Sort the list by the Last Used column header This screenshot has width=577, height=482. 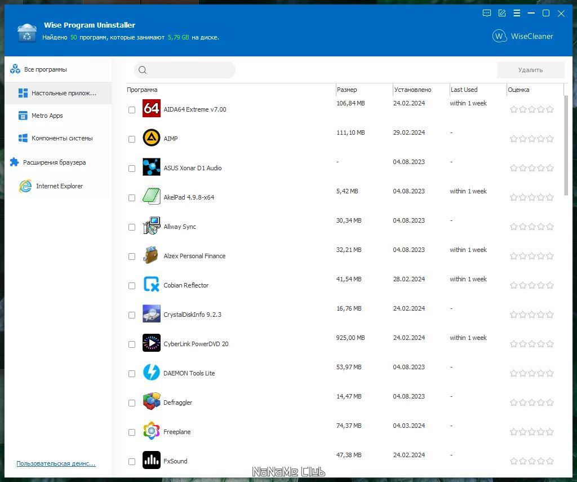pos(464,90)
